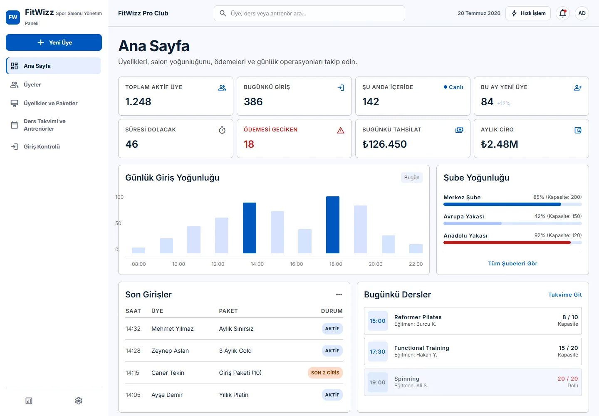Open reports chart icon in sidebar footer
599x416 pixels.
coord(29,401)
